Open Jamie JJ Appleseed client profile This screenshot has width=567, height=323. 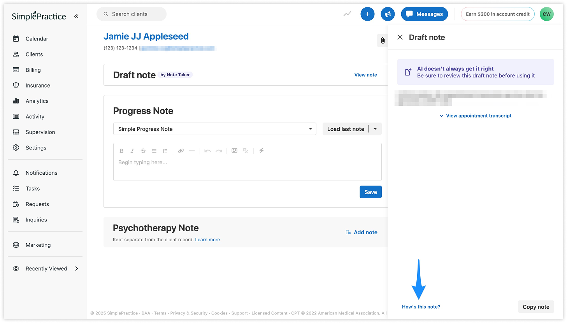pos(146,36)
